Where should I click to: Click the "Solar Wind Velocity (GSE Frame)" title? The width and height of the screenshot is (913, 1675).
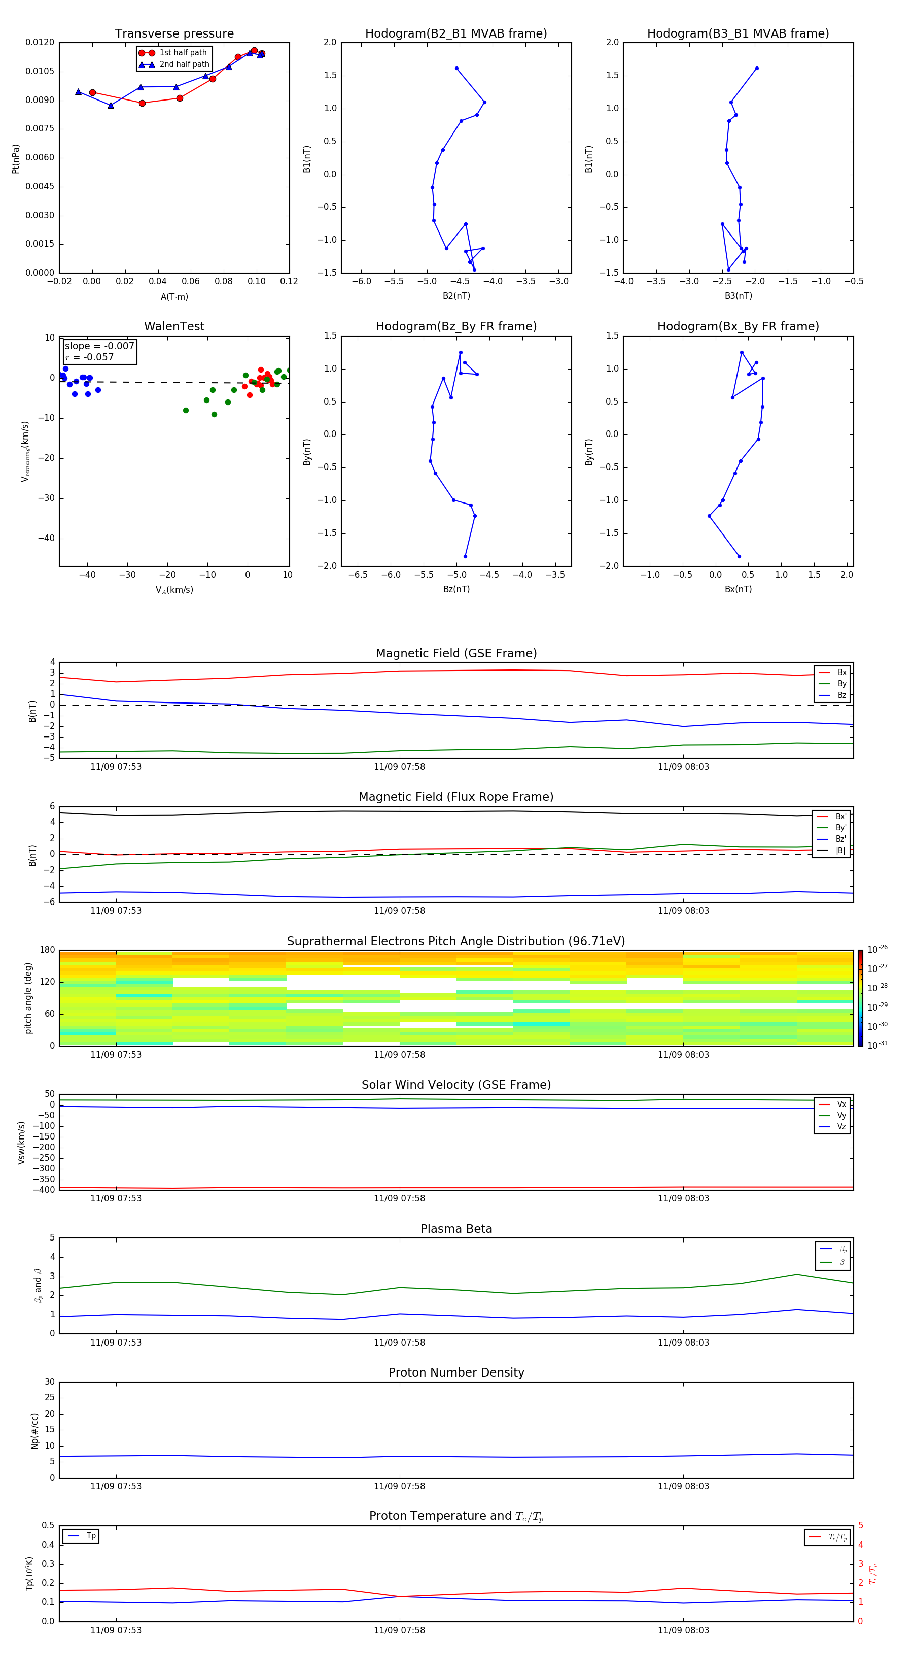(456, 1085)
